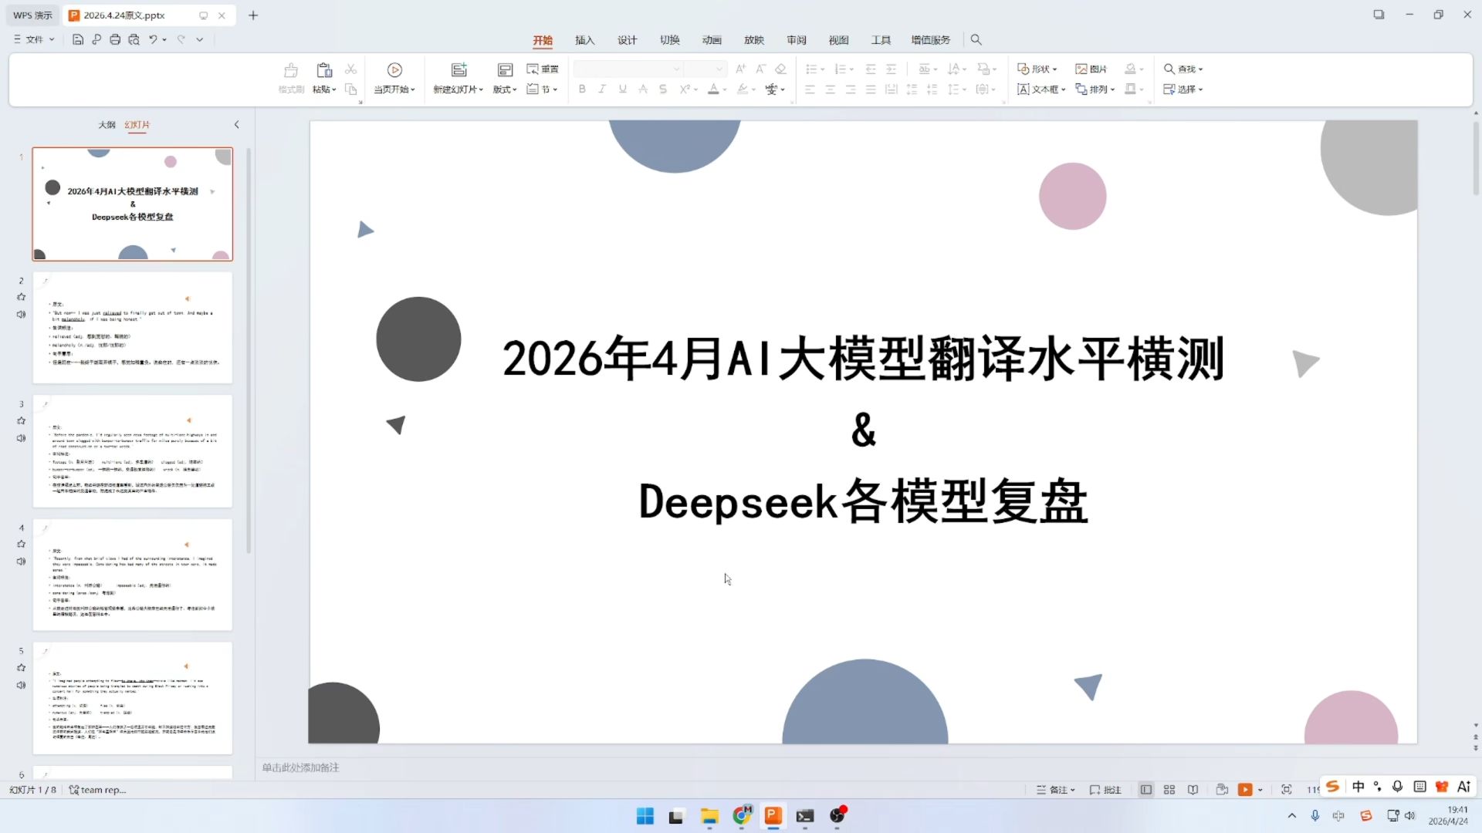The width and height of the screenshot is (1482, 833).
Task: Select slide 4 thumbnail
Action: click(133, 575)
